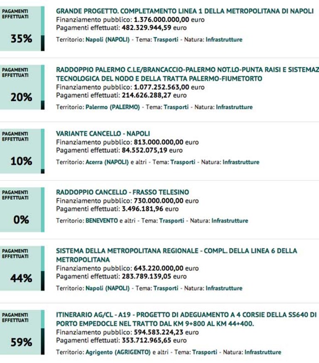Click Trasporti theme in Variante Cancello row

(183, 162)
